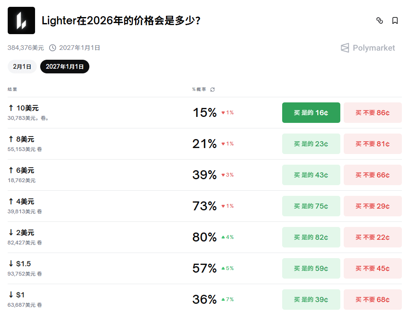Buy Yes at 23¢ for ↑8美元
This screenshot has width=410, height=317.
(311, 144)
